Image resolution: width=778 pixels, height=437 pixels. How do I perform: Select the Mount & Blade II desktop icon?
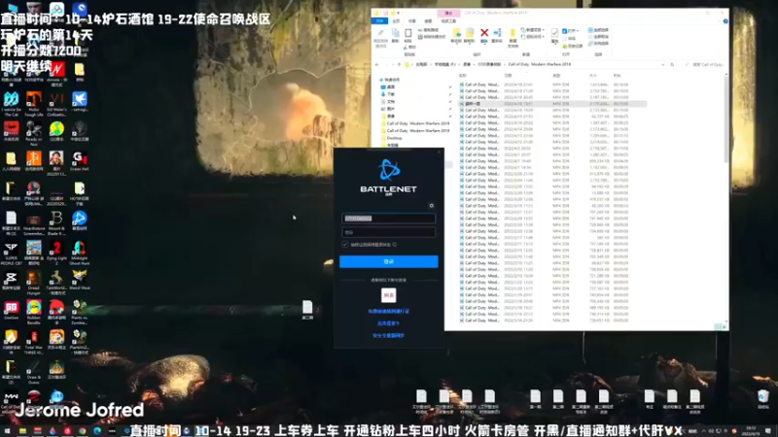click(56, 222)
